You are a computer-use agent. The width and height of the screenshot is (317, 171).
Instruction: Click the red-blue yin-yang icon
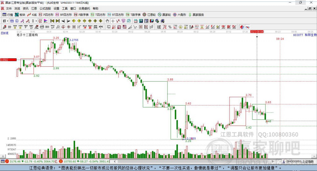click(242, 27)
